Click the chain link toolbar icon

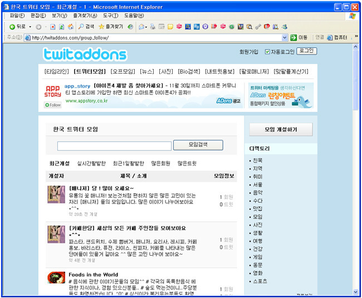click(258, 27)
